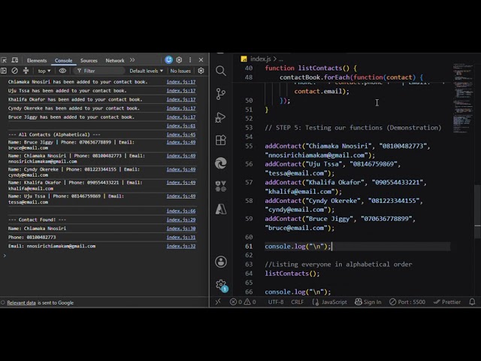The height and width of the screenshot is (361, 481).
Task: Open the Extensions view
Action: pos(220,141)
